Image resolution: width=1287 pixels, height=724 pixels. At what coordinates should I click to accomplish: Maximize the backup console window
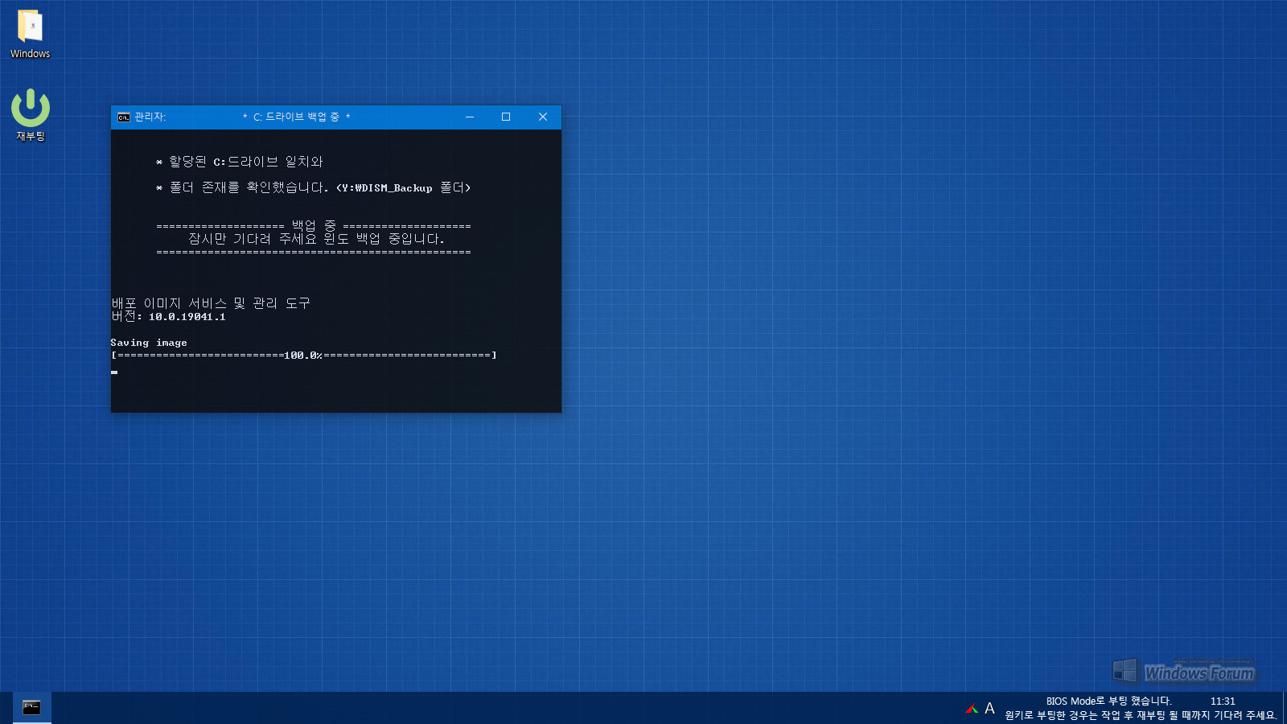tap(506, 117)
